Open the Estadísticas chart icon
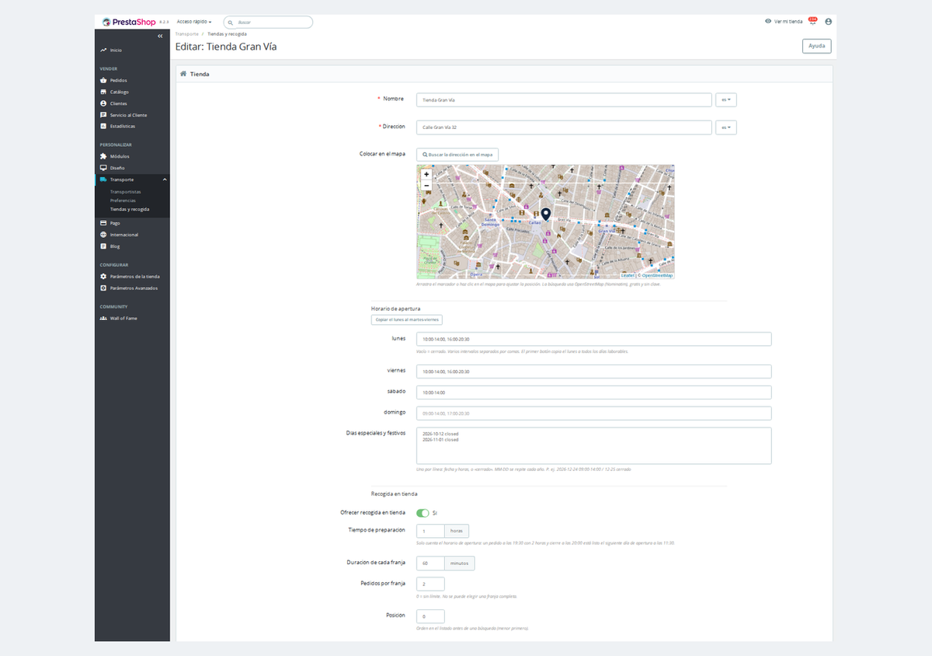This screenshot has height=656, width=932. point(103,126)
